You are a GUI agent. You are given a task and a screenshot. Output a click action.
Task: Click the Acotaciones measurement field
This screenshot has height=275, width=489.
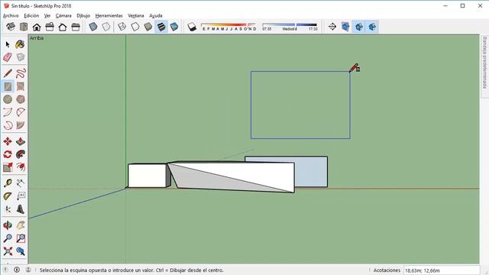pyautogui.click(x=442, y=270)
